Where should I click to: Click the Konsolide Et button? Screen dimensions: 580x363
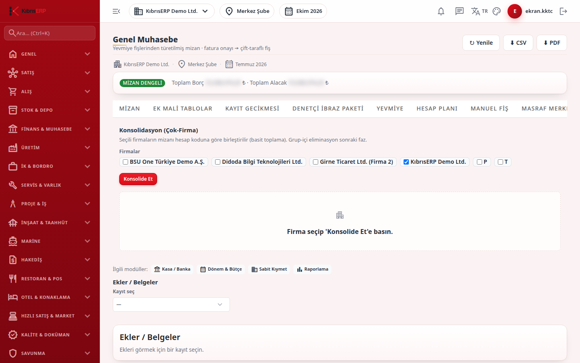point(138,179)
